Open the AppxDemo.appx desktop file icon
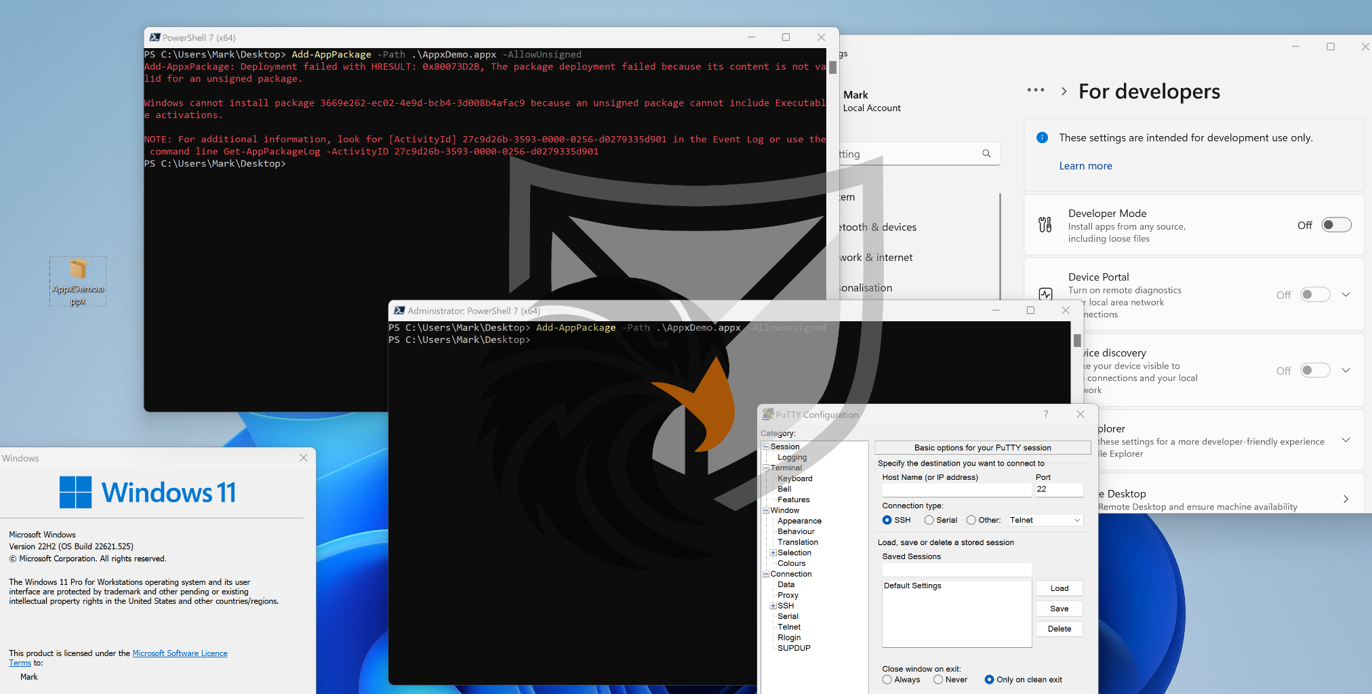The height and width of the screenshot is (694, 1372). (78, 281)
